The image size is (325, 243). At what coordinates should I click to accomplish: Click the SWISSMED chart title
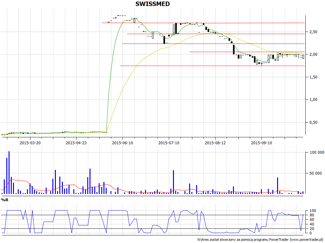pyautogui.click(x=153, y=4)
